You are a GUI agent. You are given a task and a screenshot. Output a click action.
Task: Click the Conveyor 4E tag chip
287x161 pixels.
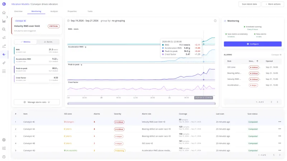(20, 21)
